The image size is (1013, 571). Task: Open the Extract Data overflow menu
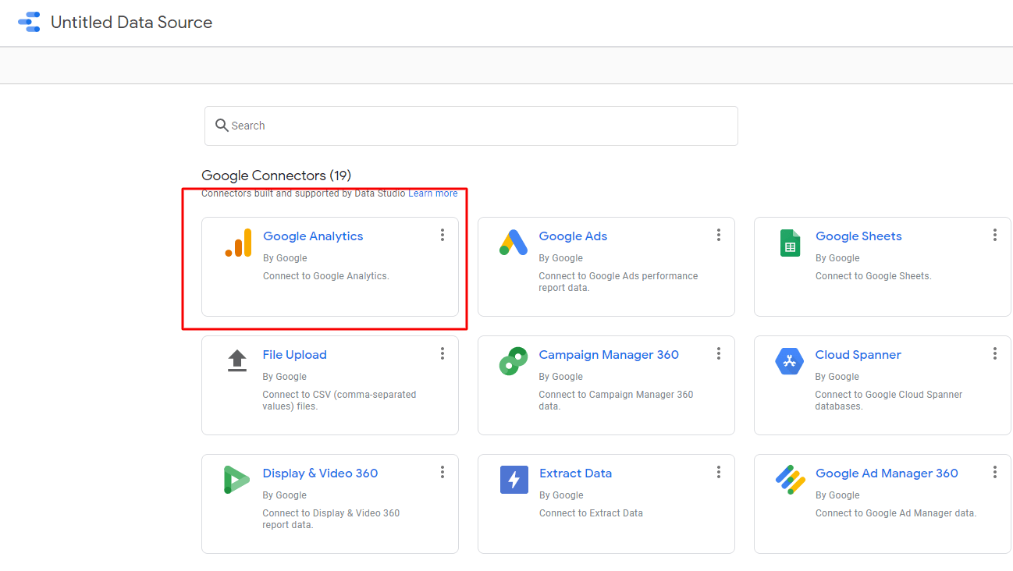click(x=719, y=471)
